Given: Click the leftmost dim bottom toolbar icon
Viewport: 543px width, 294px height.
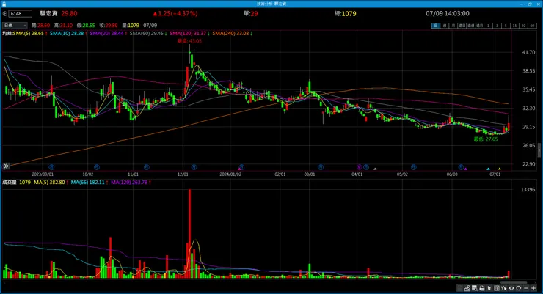Looking at the screenshot, I should tap(460, 288).
